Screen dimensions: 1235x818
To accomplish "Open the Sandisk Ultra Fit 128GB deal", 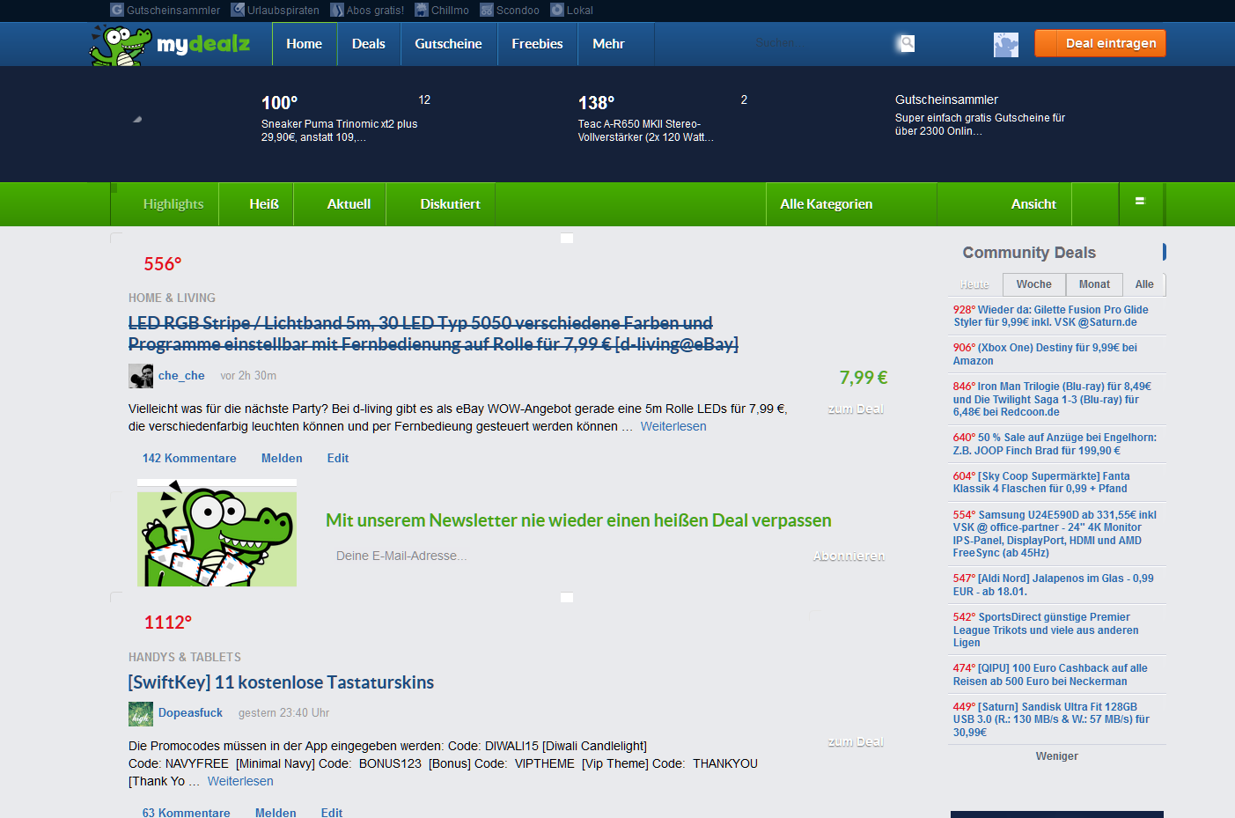I will 1051,720.
